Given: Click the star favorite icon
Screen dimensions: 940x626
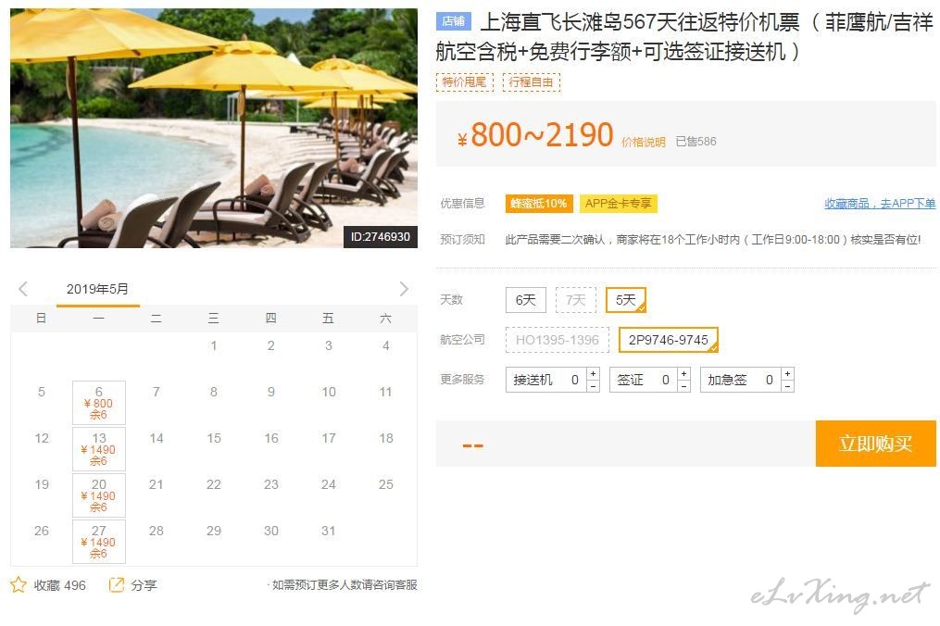Looking at the screenshot, I should pyautogui.click(x=19, y=584).
